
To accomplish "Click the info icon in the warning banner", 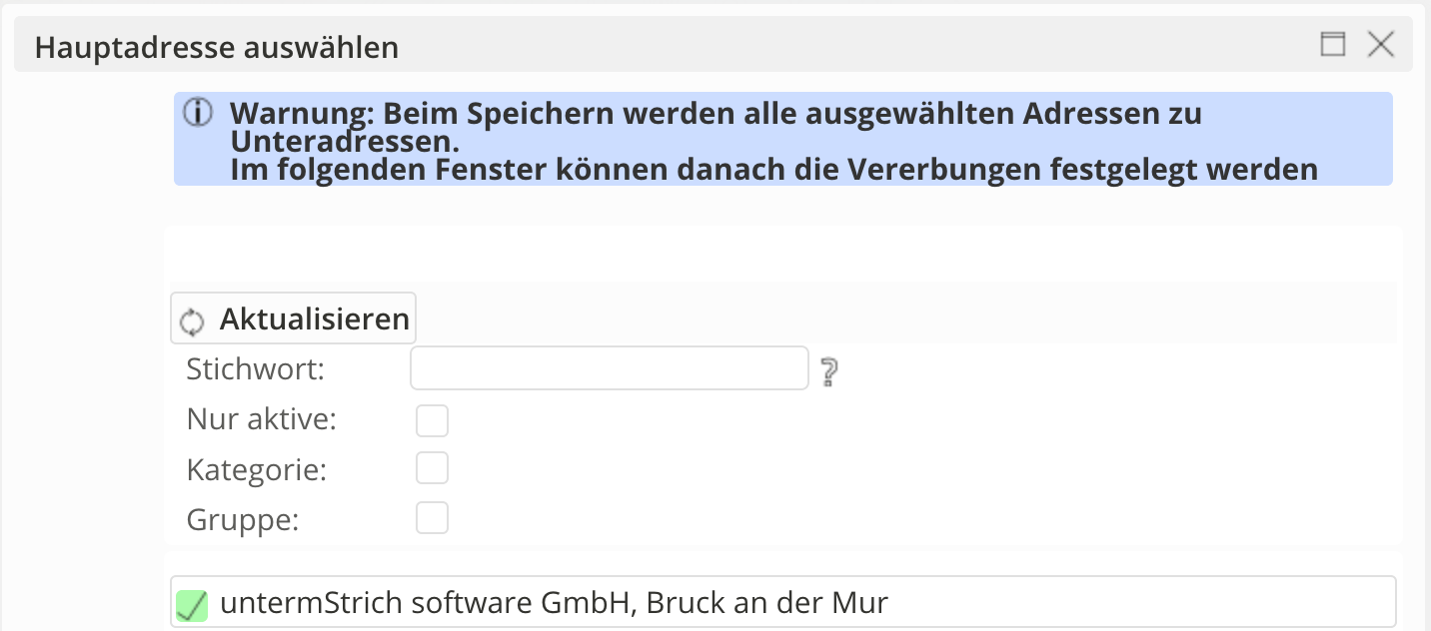I will (198, 113).
